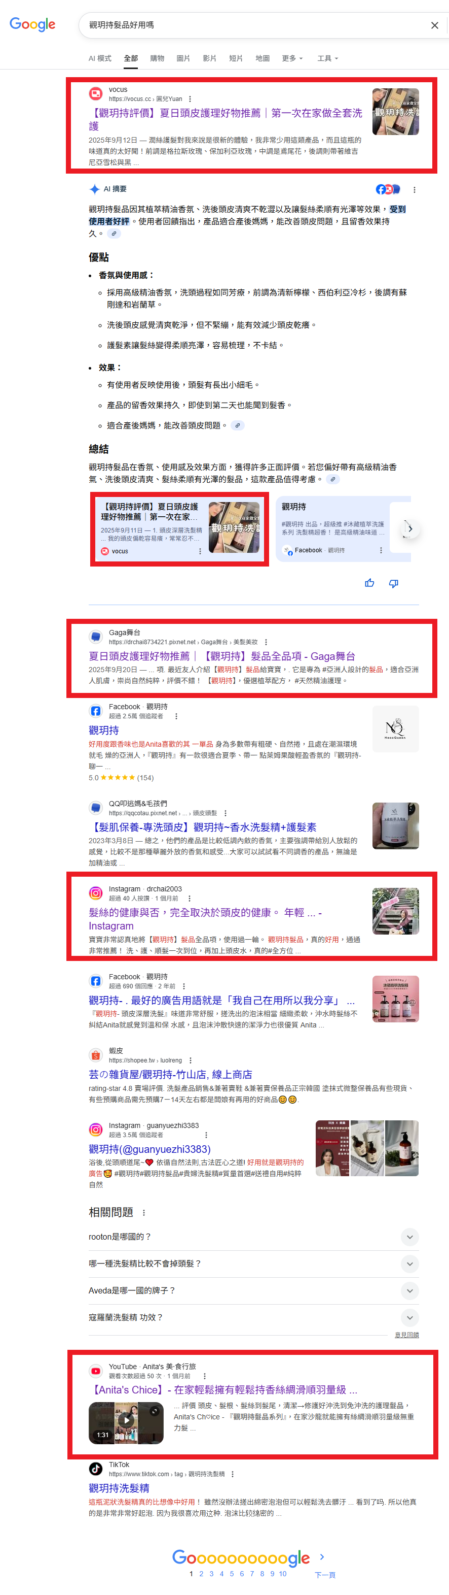Click the thumbs up feedback icon
This screenshot has width=449, height=1595.
(x=369, y=583)
